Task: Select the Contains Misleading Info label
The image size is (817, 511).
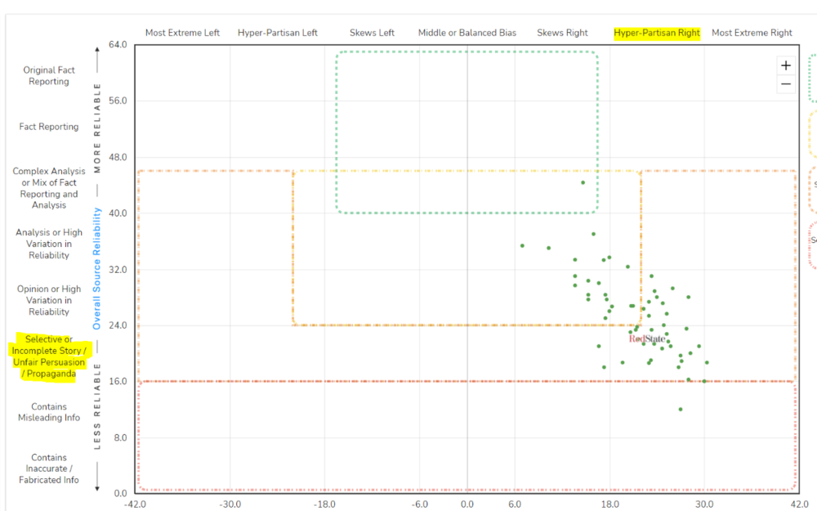Action: 49,412
